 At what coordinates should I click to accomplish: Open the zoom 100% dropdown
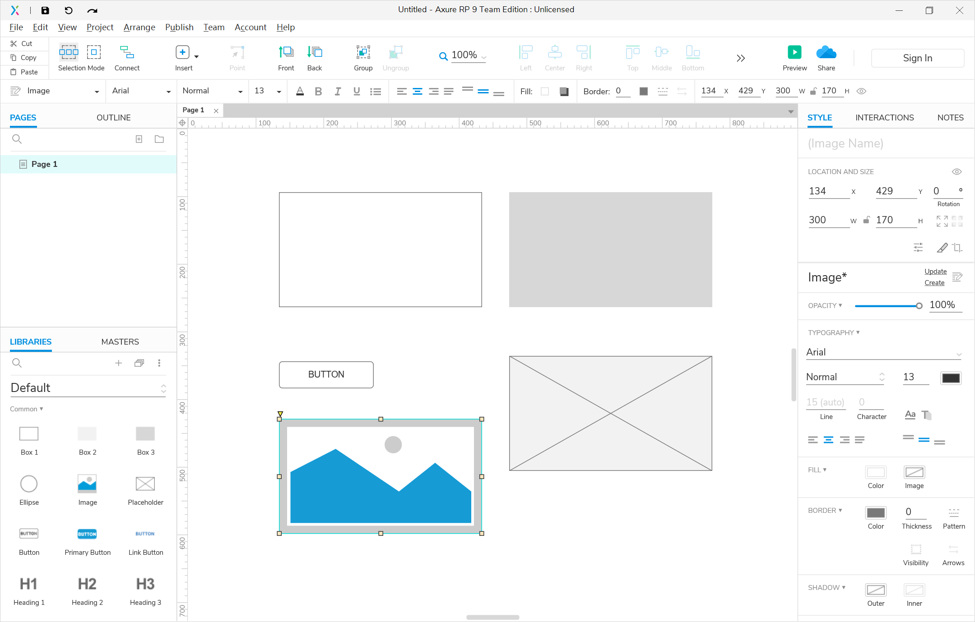click(468, 55)
